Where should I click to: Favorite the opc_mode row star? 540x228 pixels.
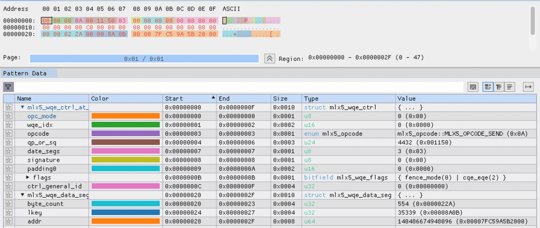(8, 116)
